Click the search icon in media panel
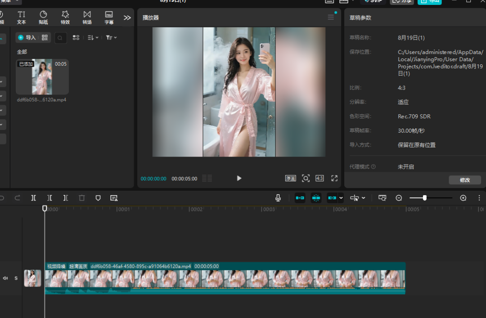The height and width of the screenshot is (318, 486). point(61,38)
